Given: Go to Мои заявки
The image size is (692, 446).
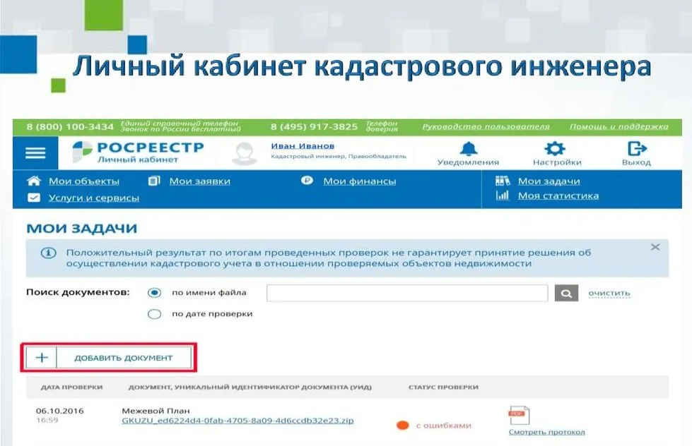Looking at the screenshot, I should tap(199, 181).
